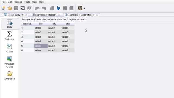Select att3 cell value2 in row 6

68,50
